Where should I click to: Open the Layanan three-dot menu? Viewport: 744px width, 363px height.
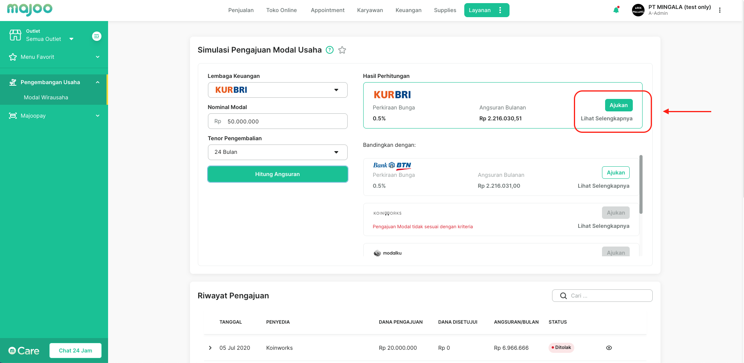click(500, 10)
